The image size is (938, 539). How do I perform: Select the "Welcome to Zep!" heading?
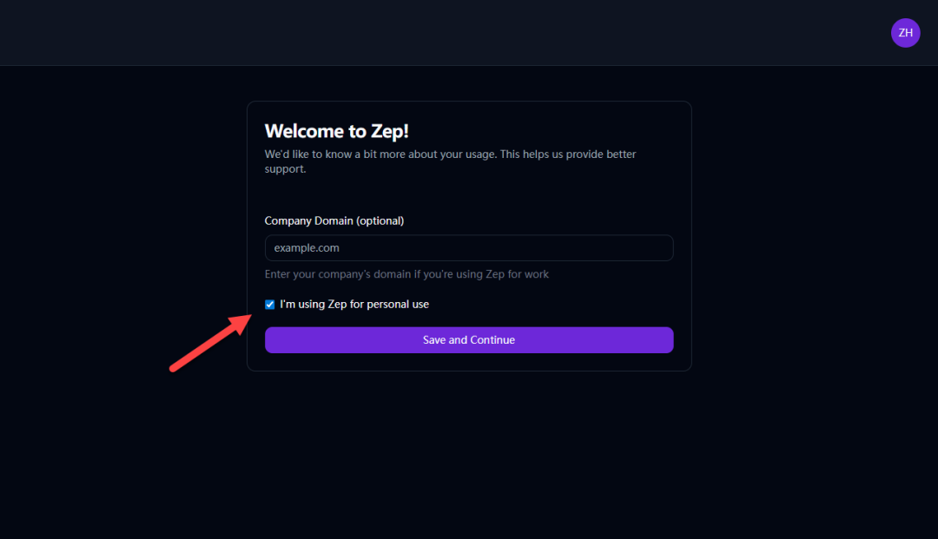click(336, 131)
